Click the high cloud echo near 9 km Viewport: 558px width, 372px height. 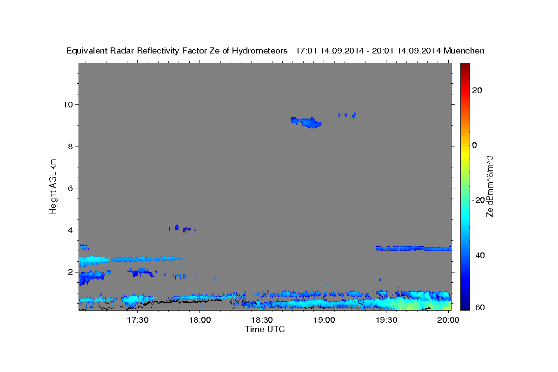306,122
